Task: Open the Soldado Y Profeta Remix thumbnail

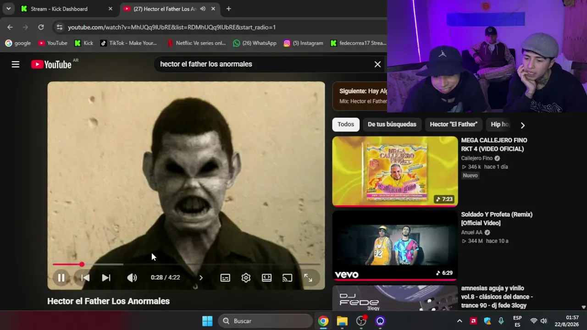Action: point(395,245)
